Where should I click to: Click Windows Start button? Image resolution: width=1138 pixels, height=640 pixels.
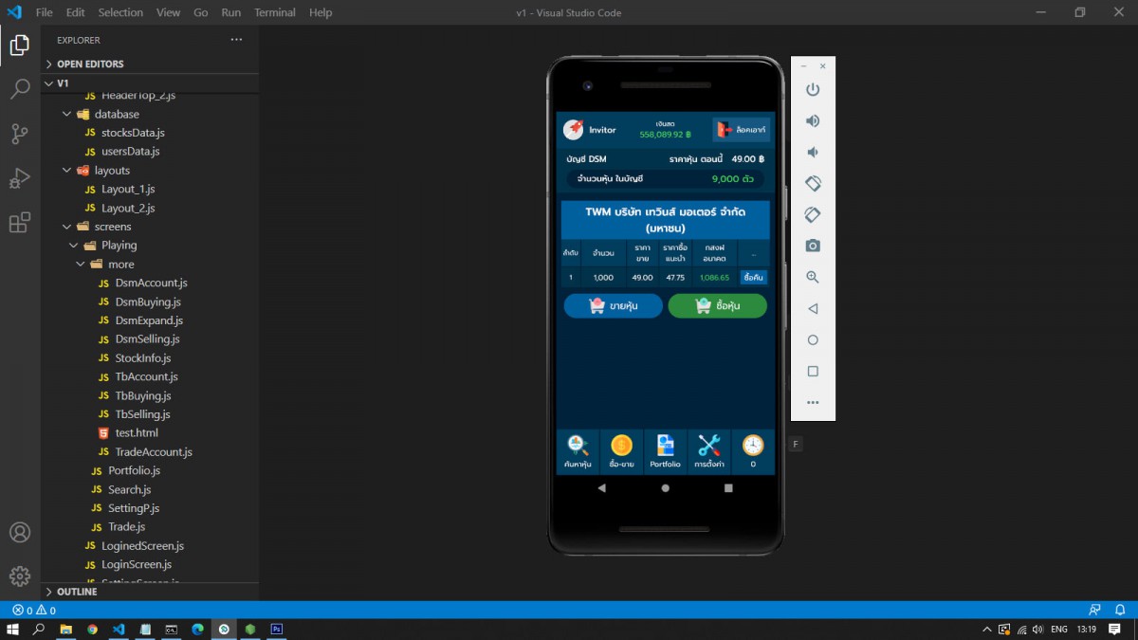point(13,629)
